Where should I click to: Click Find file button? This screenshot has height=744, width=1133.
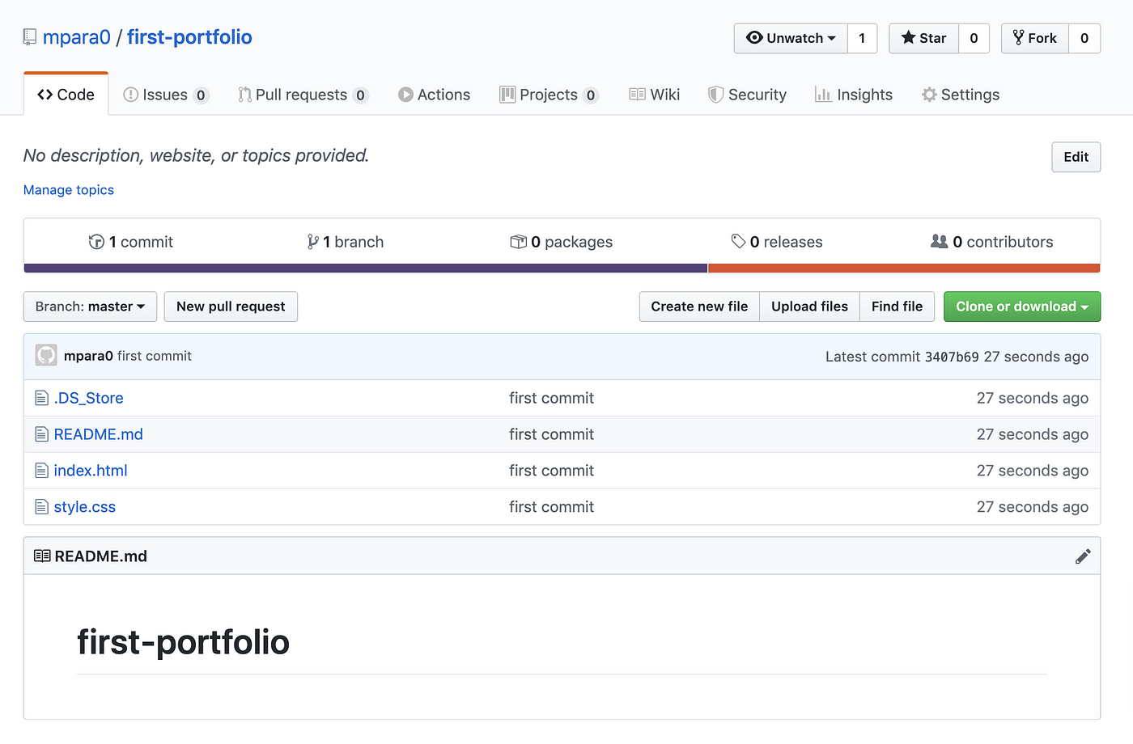point(897,306)
